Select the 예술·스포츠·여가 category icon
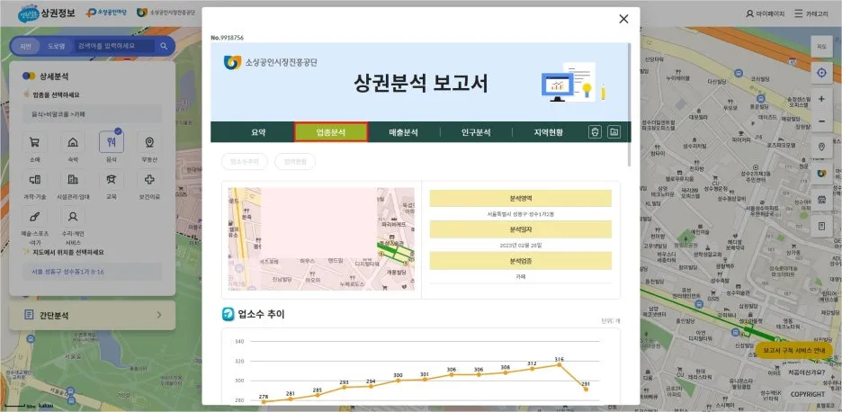842x412 pixels. [x=34, y=217]
